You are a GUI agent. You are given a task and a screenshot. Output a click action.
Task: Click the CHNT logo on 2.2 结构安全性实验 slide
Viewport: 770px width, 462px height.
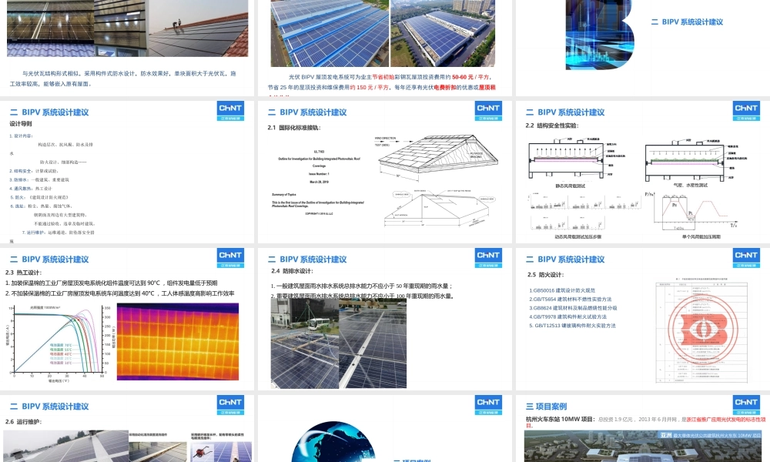pyautogui.click(x=746, y=110)
